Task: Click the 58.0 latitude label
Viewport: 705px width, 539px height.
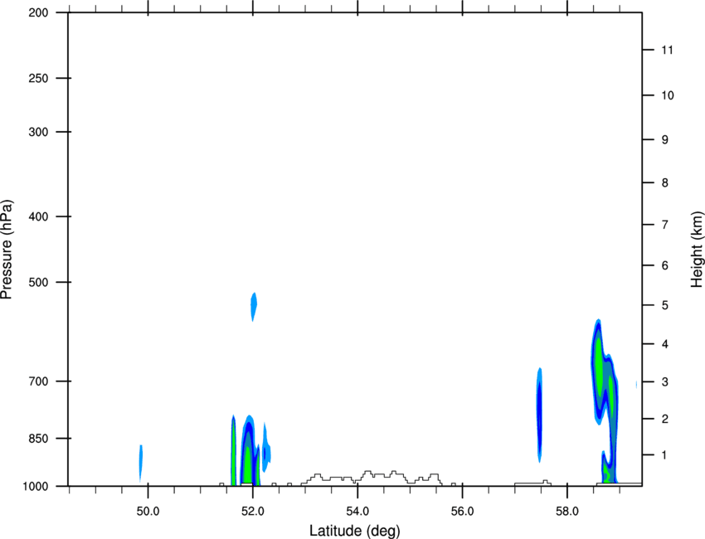Action: 567,512
